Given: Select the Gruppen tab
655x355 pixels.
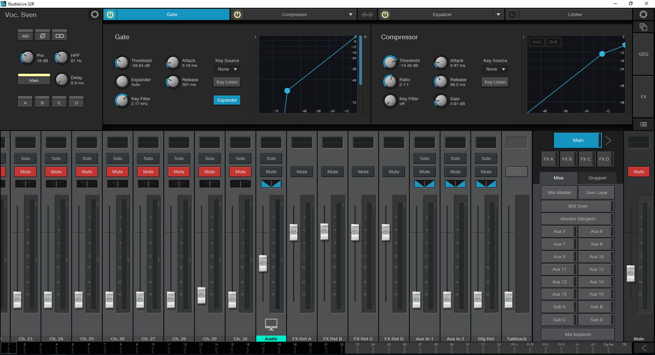Looking at the screenshot, I should (597, 178).
